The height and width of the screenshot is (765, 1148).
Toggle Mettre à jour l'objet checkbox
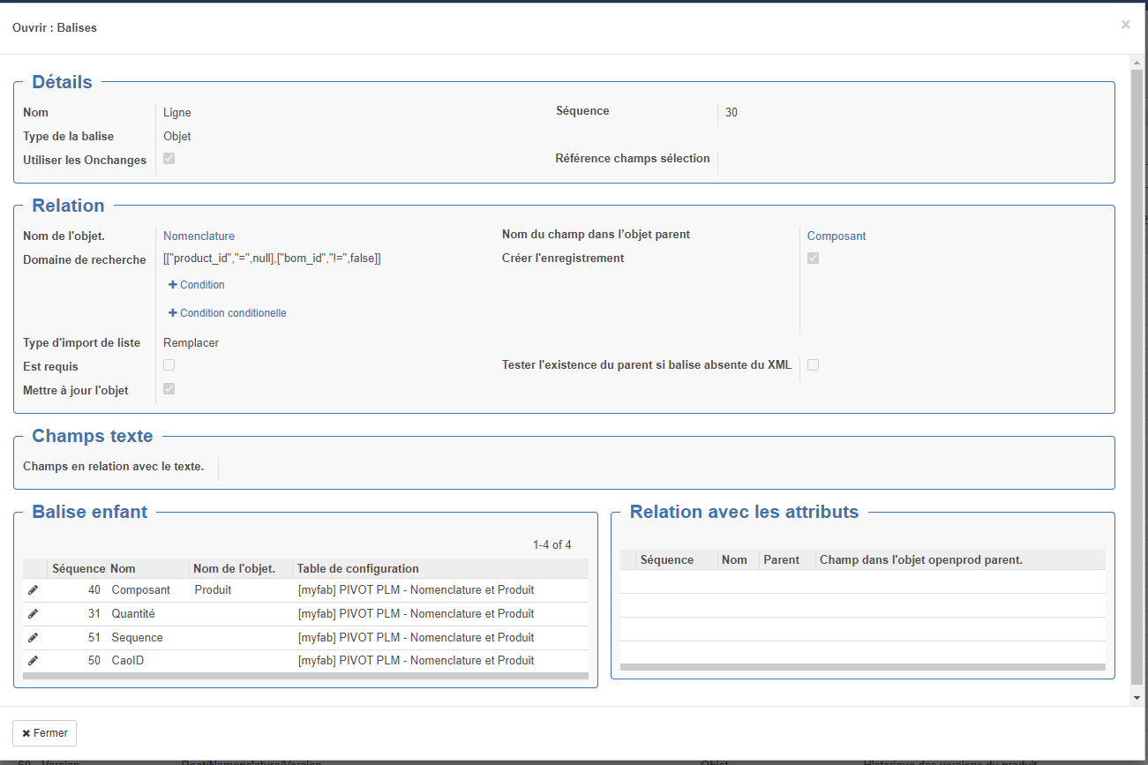[x=169, y=389]
